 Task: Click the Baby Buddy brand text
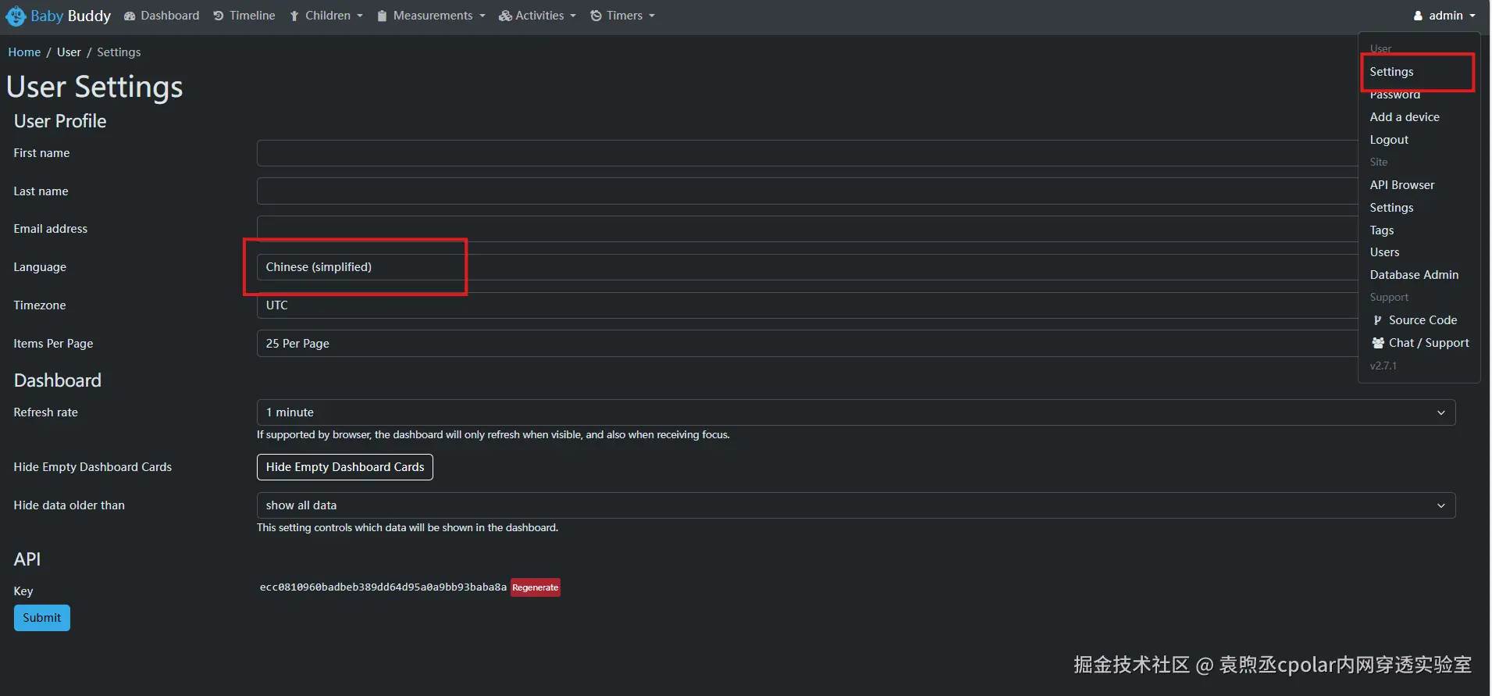pos(71,16)
